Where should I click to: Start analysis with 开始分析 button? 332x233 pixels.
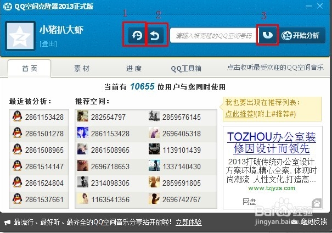[x=302, y=35]
